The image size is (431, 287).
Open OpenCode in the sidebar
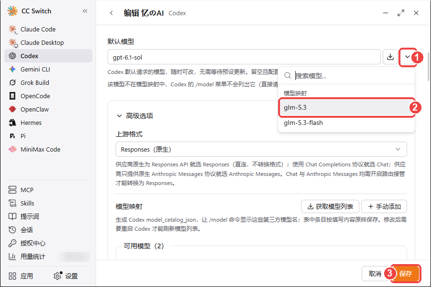pyautogui.click(x=48, y=96)
